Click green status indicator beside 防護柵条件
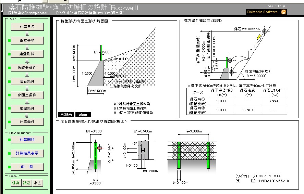The width and height of the screenshot is (304, 194). pos(9,68)
